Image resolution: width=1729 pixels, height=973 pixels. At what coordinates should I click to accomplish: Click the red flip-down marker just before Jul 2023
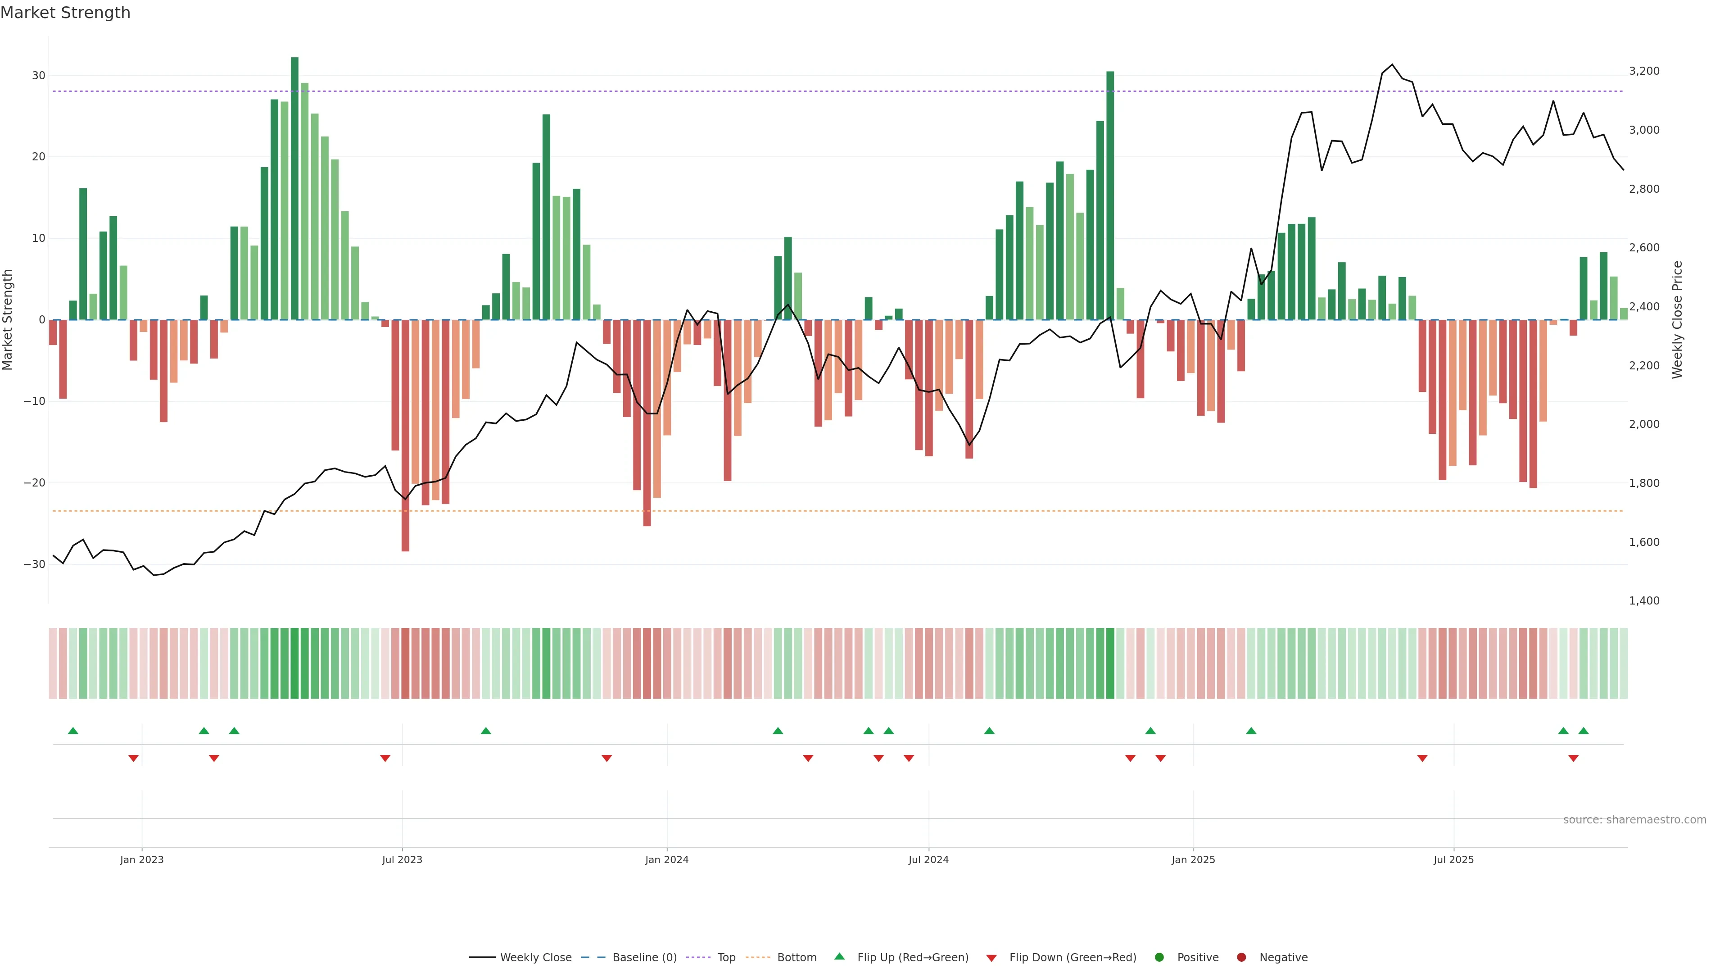coord(385,758)
